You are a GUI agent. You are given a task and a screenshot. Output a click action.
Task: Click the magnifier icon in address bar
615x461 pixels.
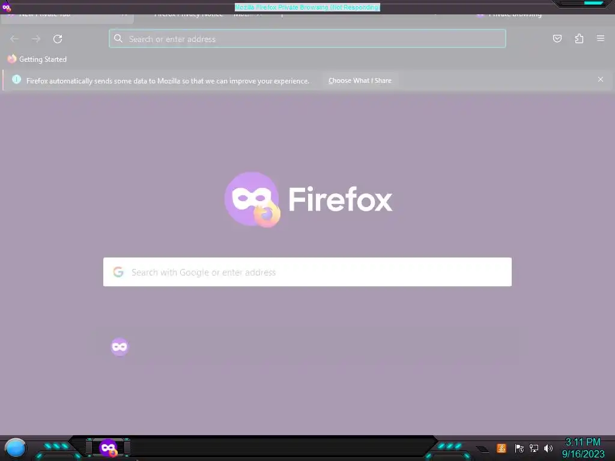click(118, 38)
